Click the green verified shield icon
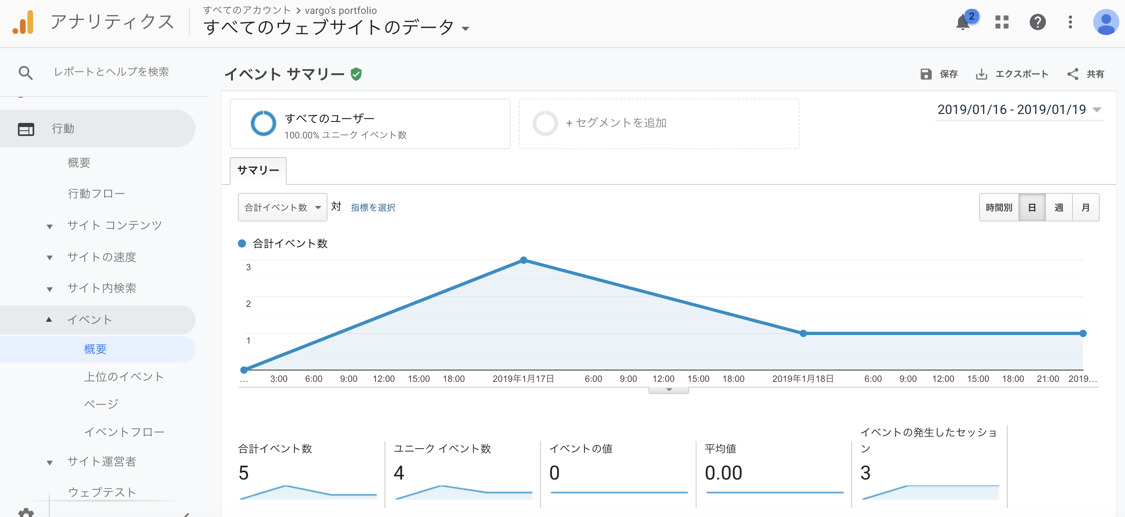This screenshot has width=1125, height=517. 356,74
